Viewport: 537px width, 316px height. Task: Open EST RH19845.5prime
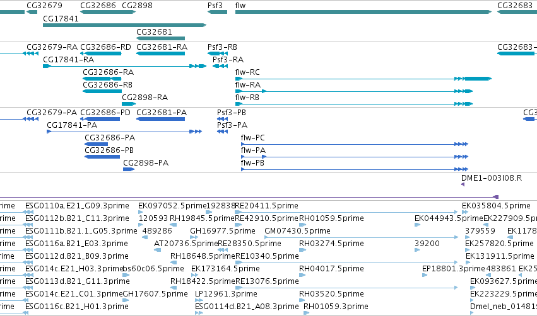point(202,218)
